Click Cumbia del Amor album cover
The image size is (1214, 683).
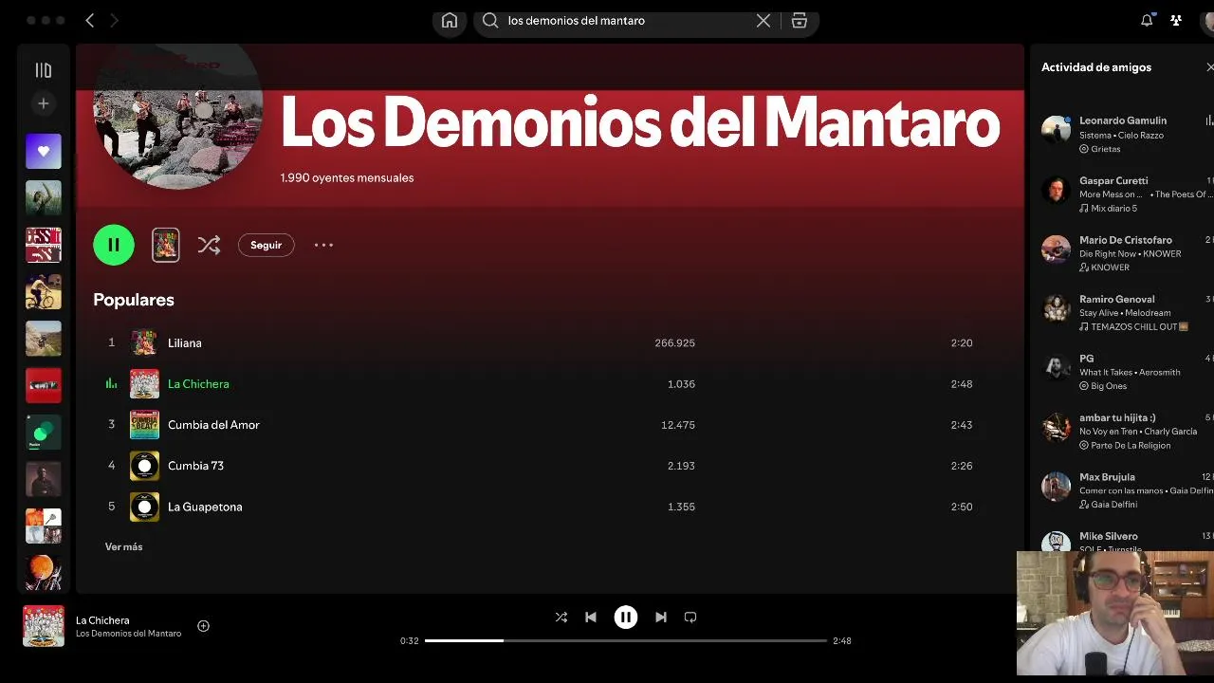coord(144,424)
